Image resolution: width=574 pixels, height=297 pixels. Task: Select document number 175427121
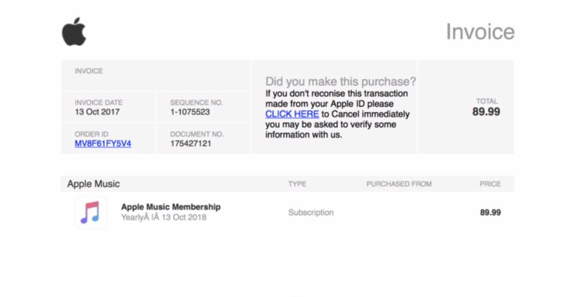[190, 144]
